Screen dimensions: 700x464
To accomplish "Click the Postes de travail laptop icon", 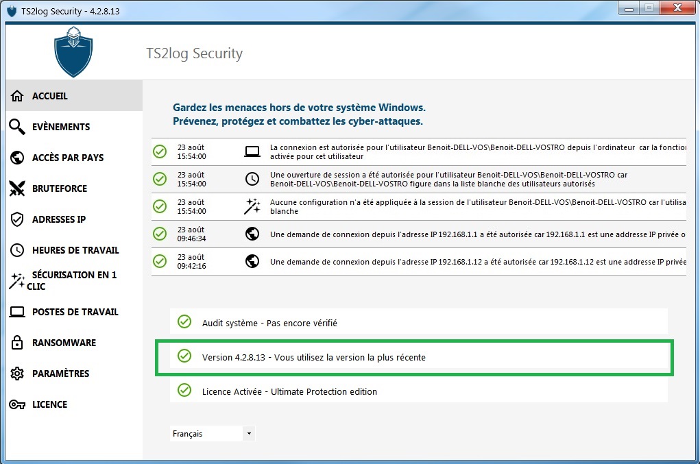I will coord(17,312).
